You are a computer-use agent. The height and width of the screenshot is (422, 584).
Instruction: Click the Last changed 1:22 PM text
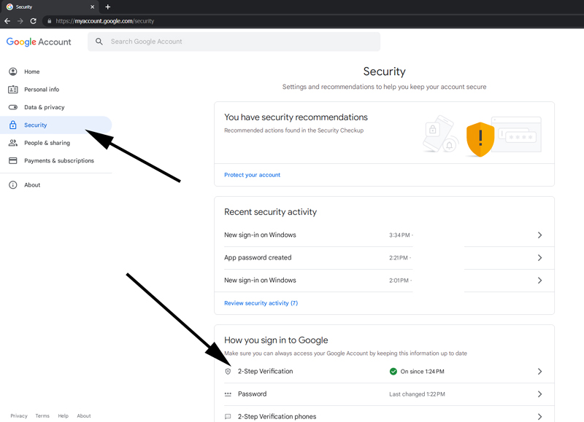(x=417, y=394)
